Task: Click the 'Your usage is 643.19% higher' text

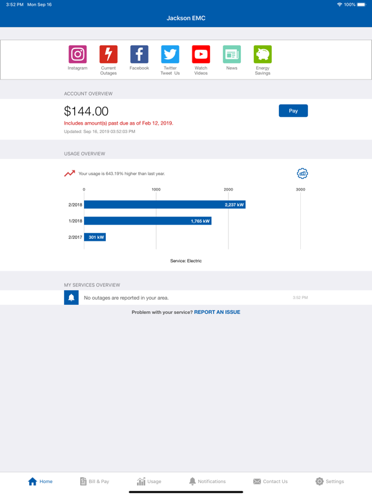Action: [x=121, y=174]
